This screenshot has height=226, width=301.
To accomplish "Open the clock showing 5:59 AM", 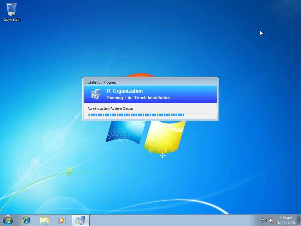I will point(286,218).
